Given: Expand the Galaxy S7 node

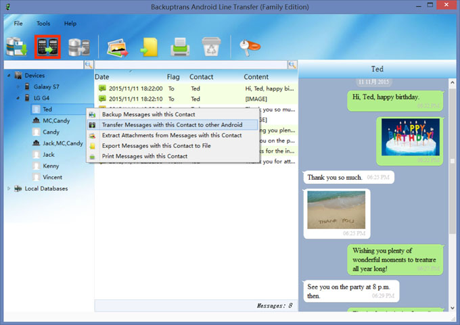Looking at the screenshot, I should [x=18, y=86].
